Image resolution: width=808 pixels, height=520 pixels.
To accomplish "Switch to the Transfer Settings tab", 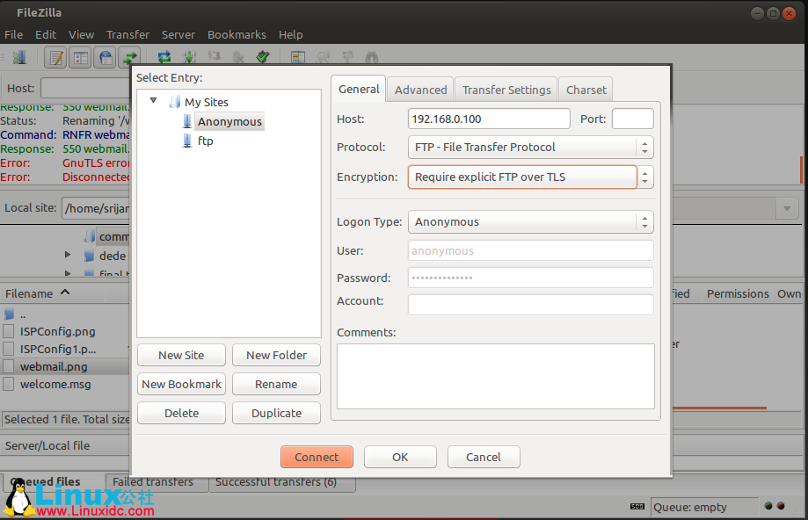I will tap(506, 89).
